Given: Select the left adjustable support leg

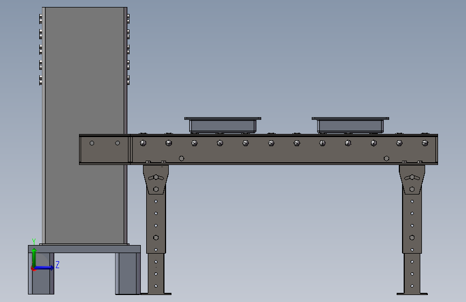Looking at the screenshot, I should coord(156,229).
